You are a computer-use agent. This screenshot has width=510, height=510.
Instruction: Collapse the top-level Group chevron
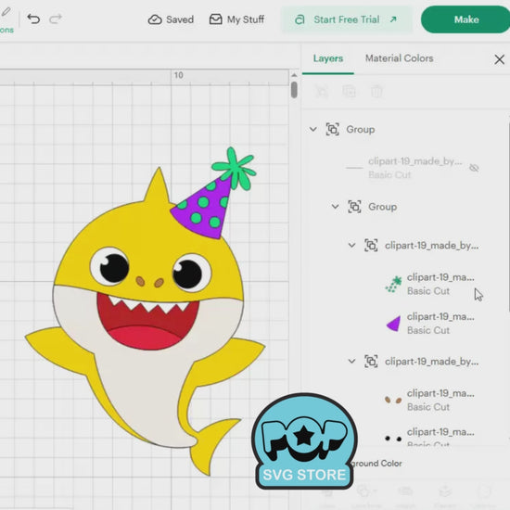tap(312, 129)
